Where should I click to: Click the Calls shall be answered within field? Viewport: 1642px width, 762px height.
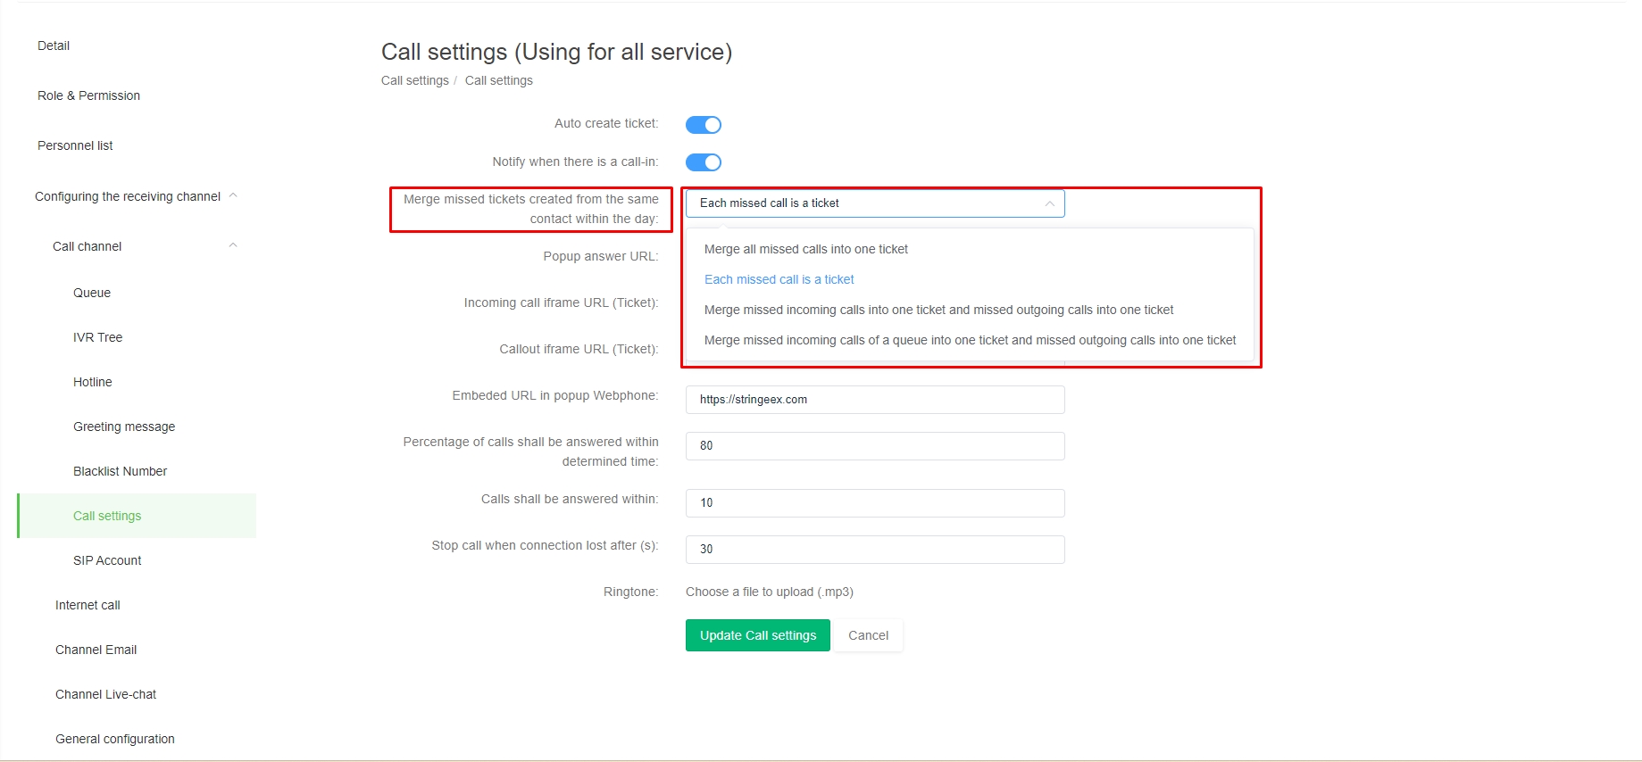click(874, 503)
